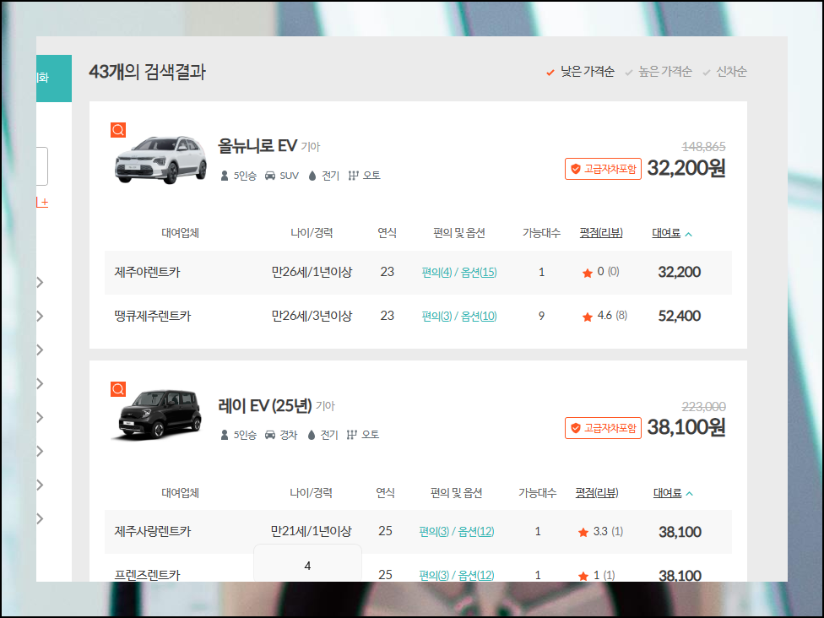Select 땡큐제주렌트카 rental row
The height and width of the screenshot is (618, 824).
click(418, 316)
